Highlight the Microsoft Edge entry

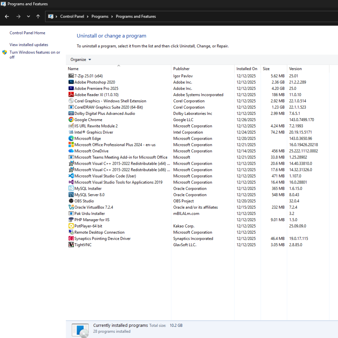coord(87,138)
